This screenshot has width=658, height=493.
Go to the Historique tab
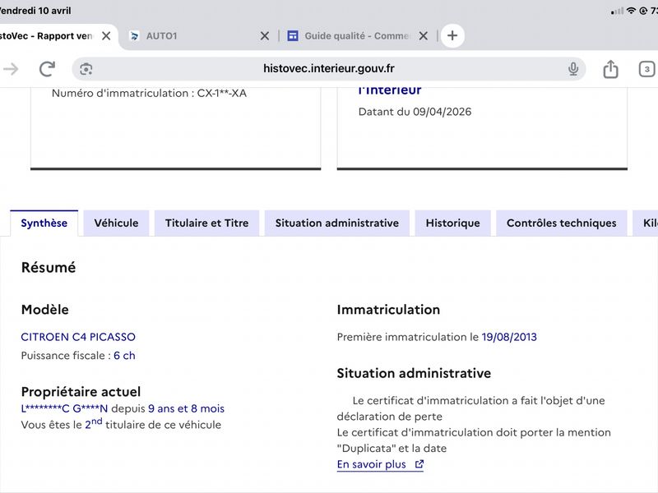click(453, 223)
